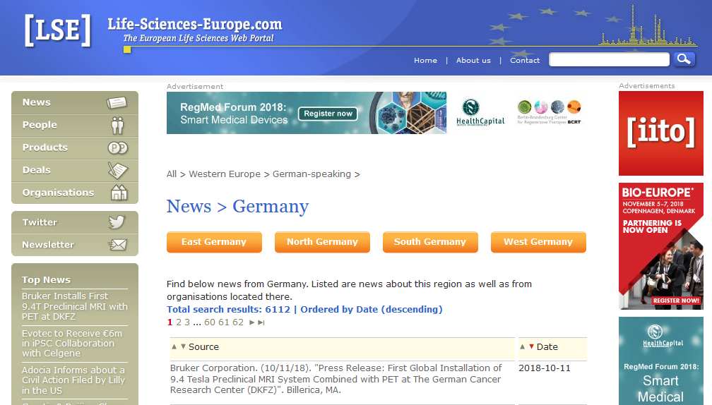Go to results page 61
The image size is (712, 405).
pos(224,322)
